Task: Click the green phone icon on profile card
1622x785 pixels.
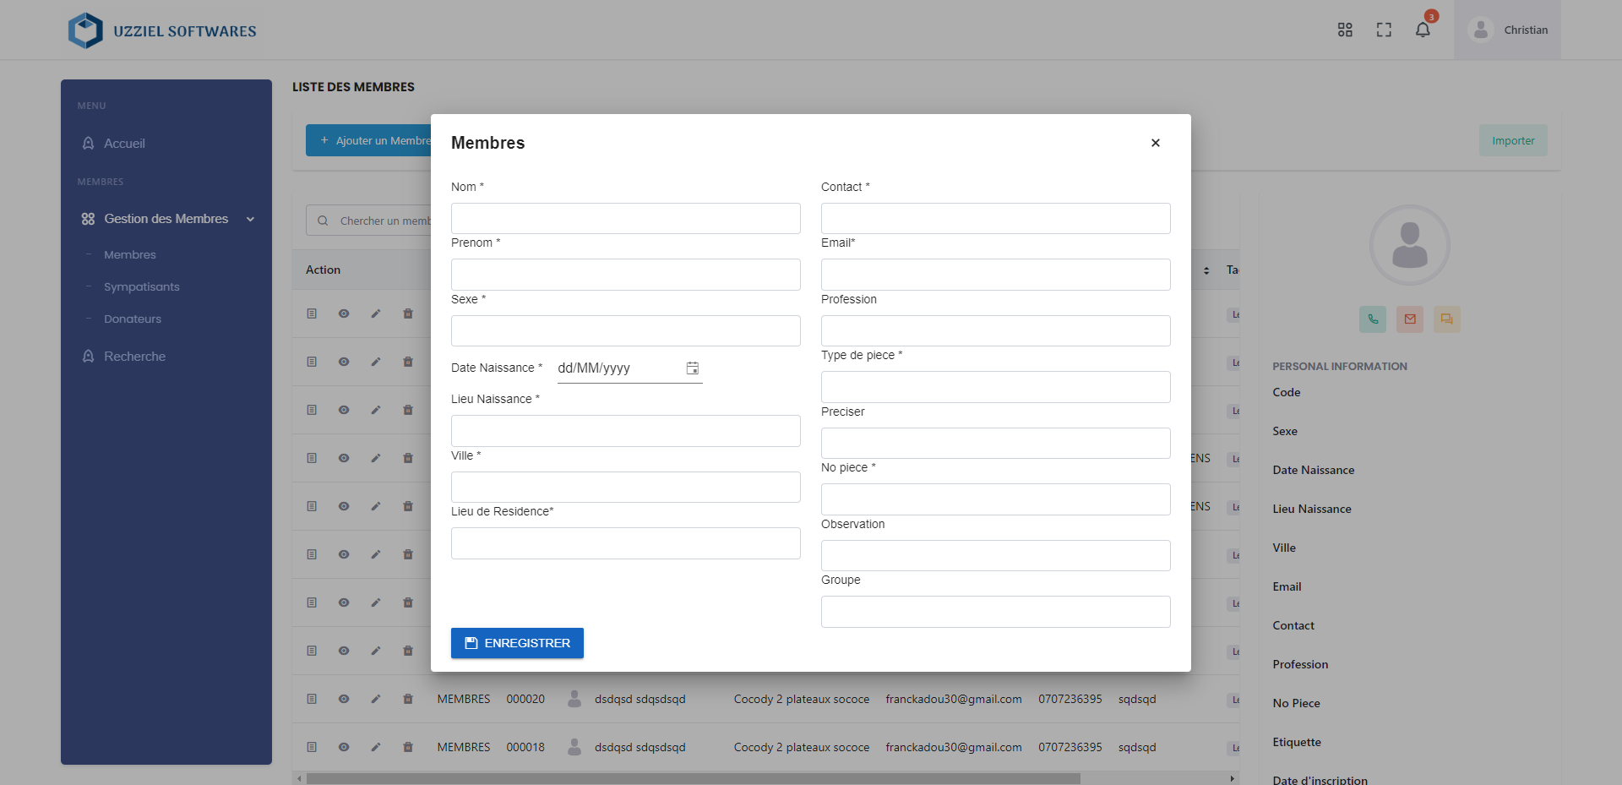Action: [1373, 319]
